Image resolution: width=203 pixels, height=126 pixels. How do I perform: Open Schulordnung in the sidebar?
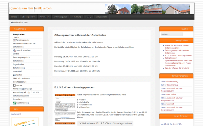point(19,68)
